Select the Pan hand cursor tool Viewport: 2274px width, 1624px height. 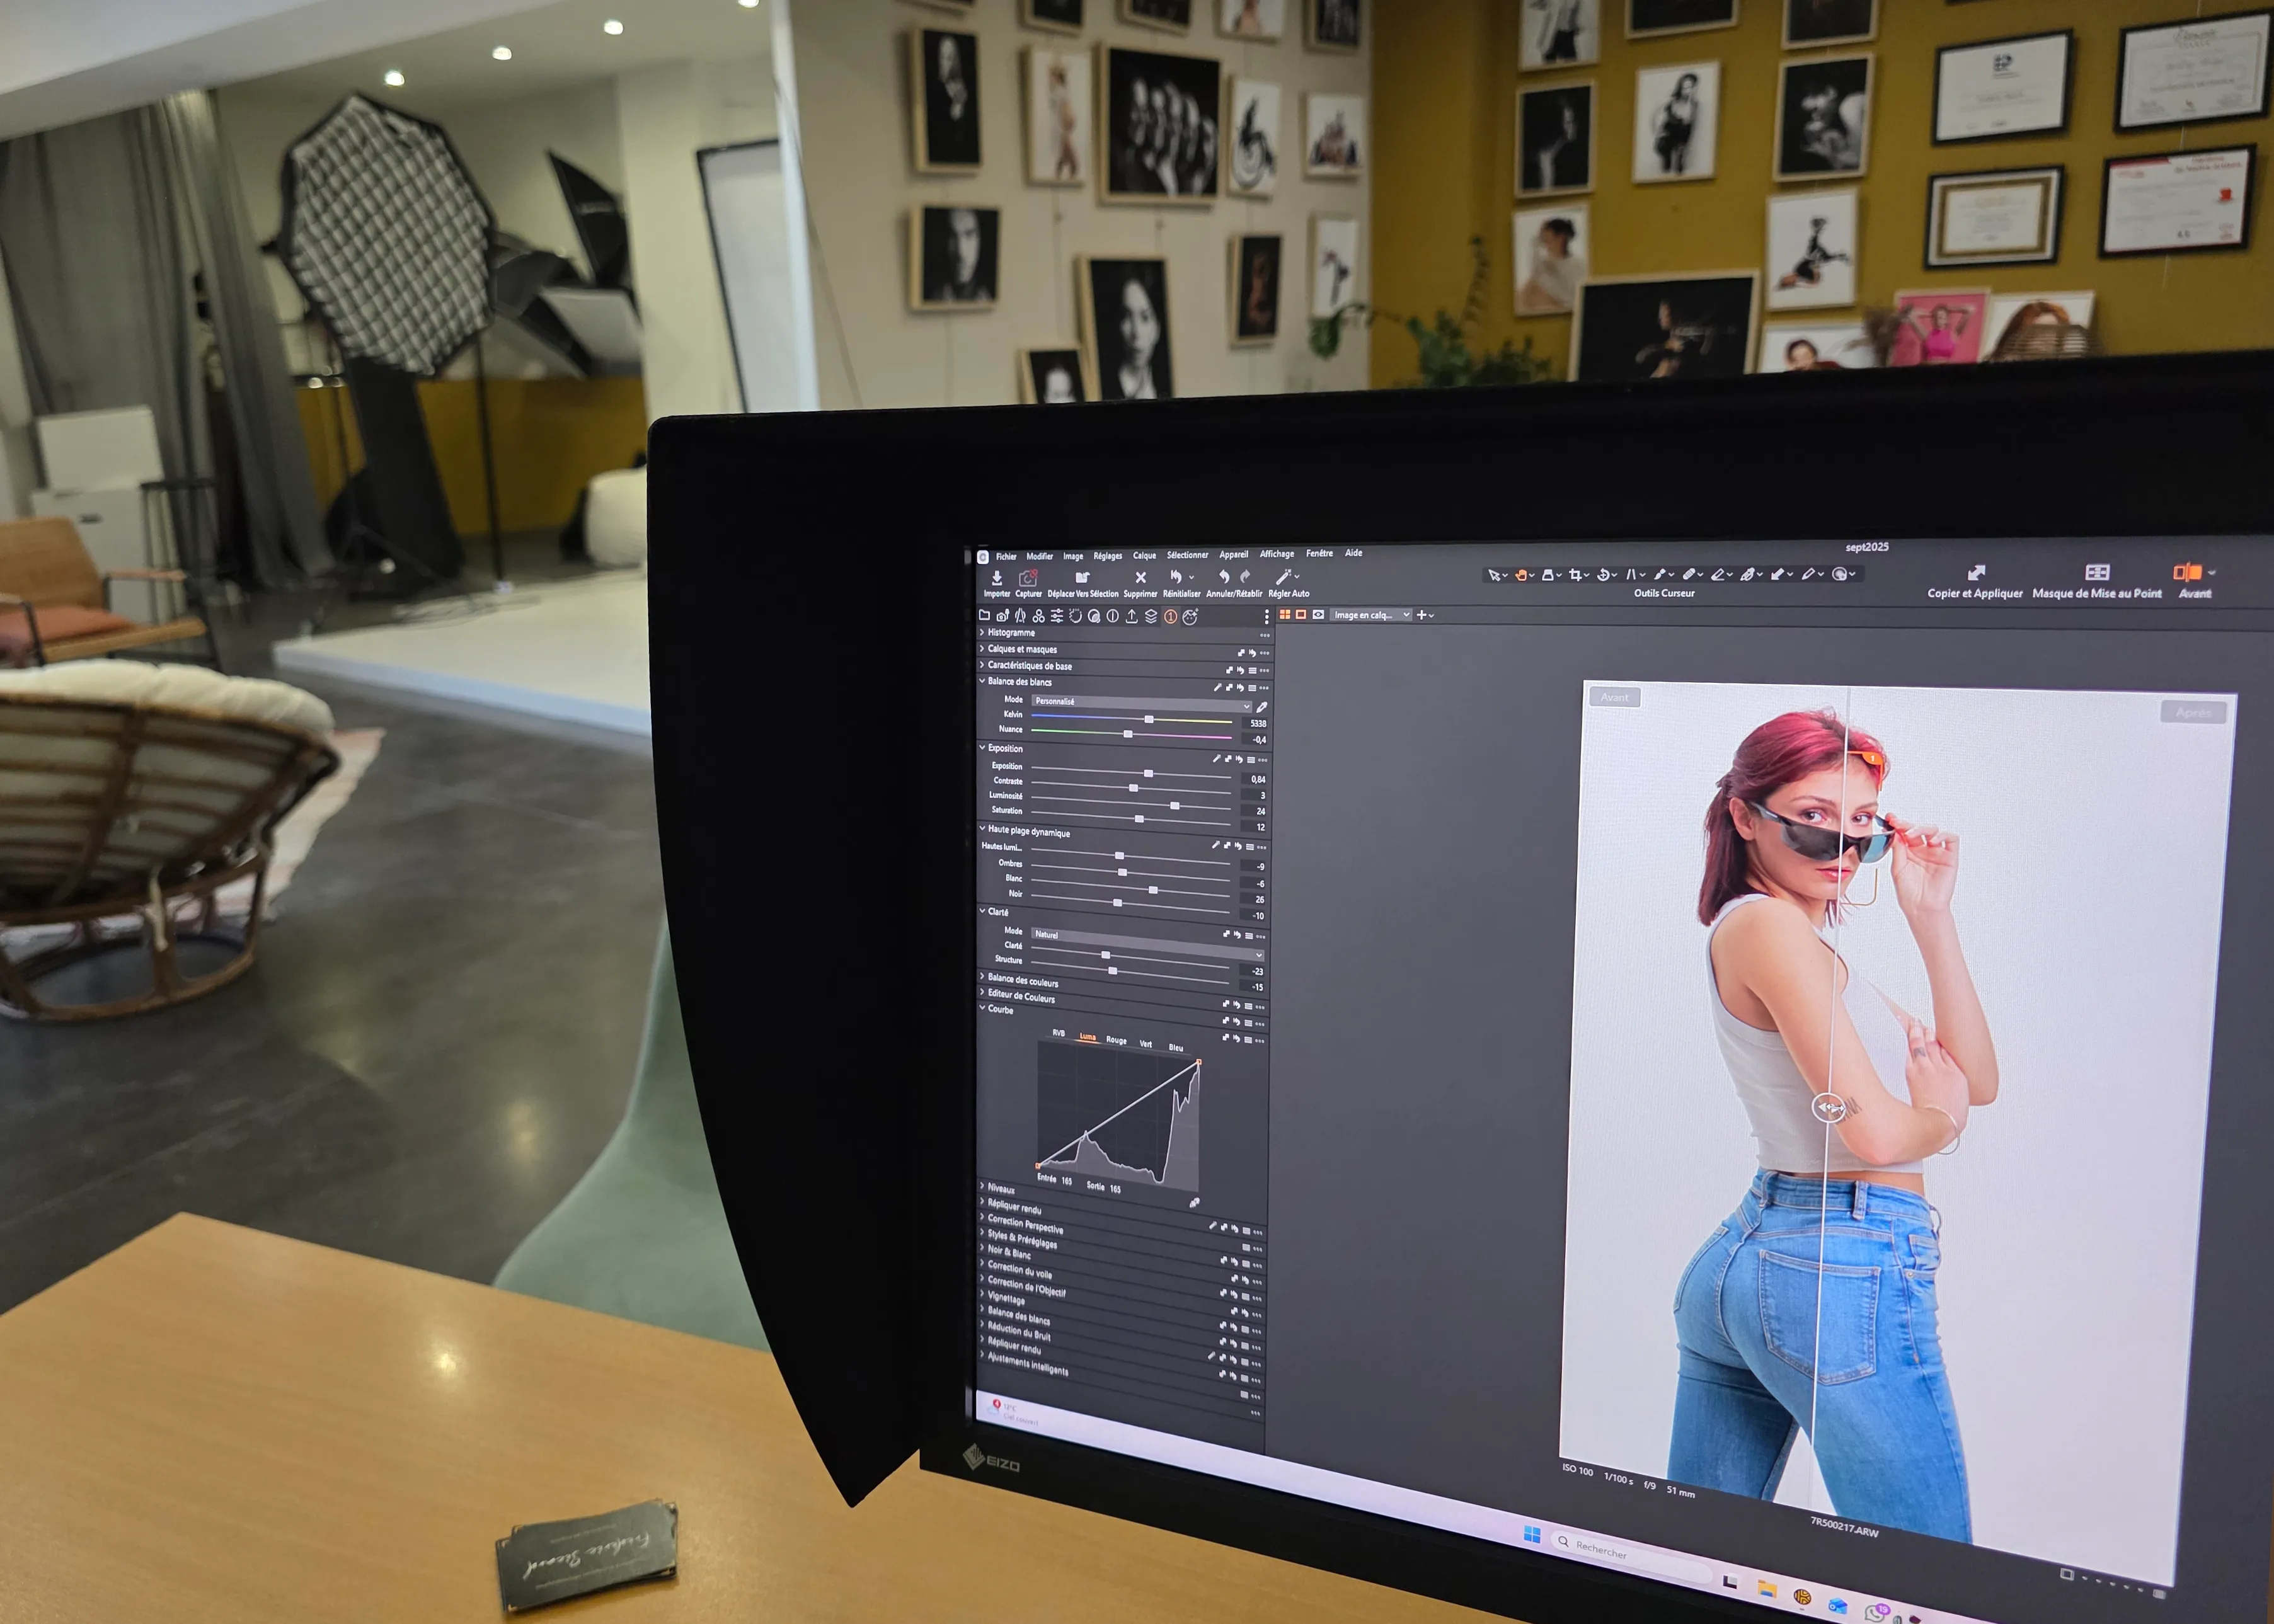[1520, 575]
